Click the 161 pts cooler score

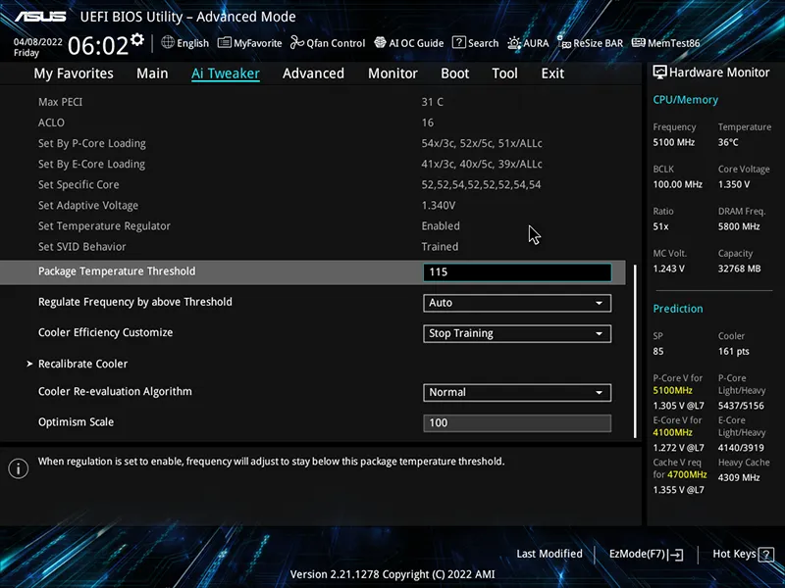pos(733,352)
